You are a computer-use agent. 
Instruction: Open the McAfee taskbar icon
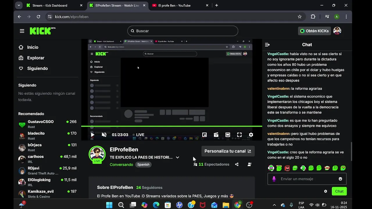[x=203, y=205]
